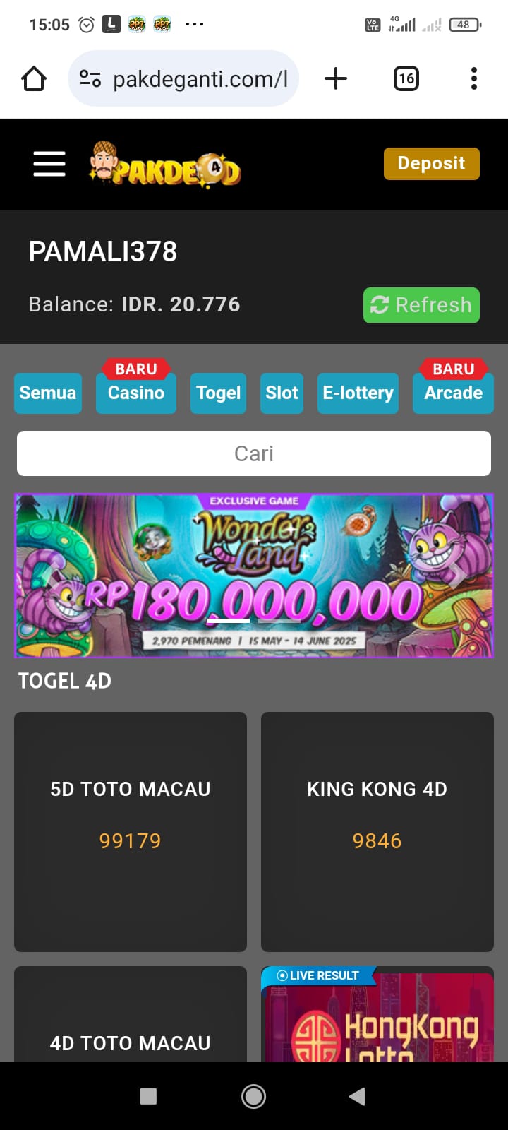Image resolution: width=508 pixels, height=1130 pixels.
Task: Select second slide indicator on Wonderland banner
Action: pyautogui.click(x=279, y=621)
